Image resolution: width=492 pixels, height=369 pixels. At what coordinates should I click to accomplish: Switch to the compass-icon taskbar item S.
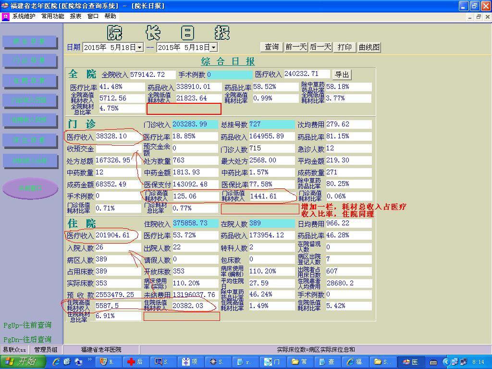pyautogui.click(x=218, y=362)
